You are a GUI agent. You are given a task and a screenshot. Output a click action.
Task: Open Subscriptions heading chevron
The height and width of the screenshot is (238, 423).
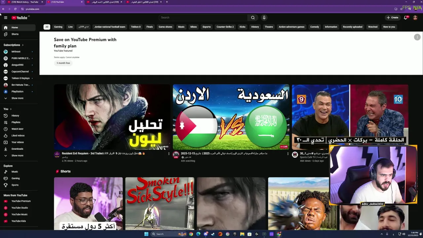click(x=22, y=45)
